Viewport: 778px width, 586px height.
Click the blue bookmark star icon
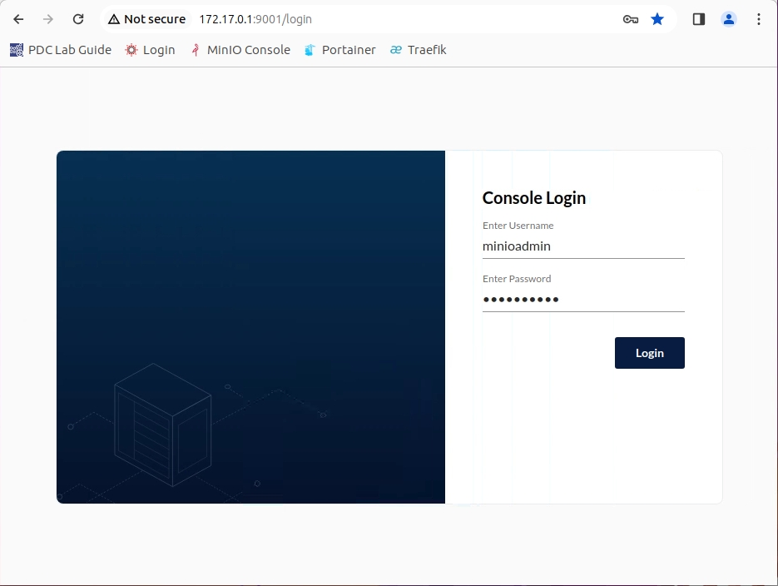click(x=657, y=19)
